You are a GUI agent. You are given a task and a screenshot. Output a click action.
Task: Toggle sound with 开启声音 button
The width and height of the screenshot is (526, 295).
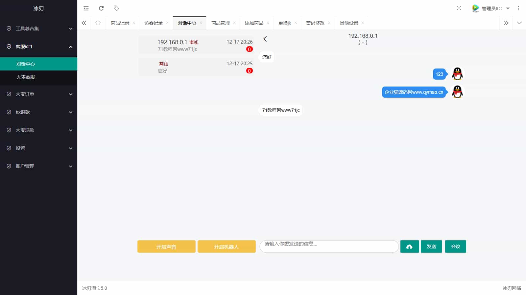(166, 246)
